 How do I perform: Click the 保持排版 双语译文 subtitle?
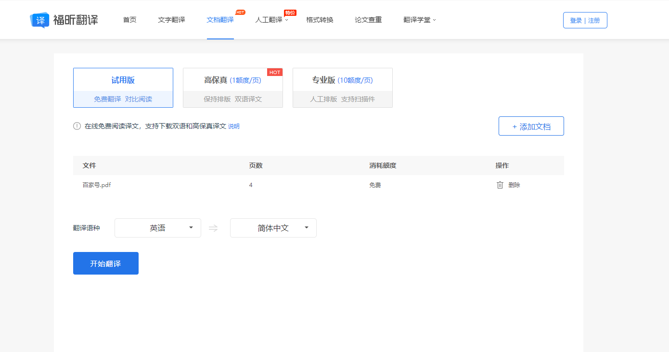coord(233,99)
